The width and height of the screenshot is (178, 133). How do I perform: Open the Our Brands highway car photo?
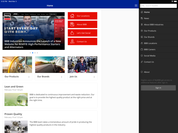click(x=50, y=65)
